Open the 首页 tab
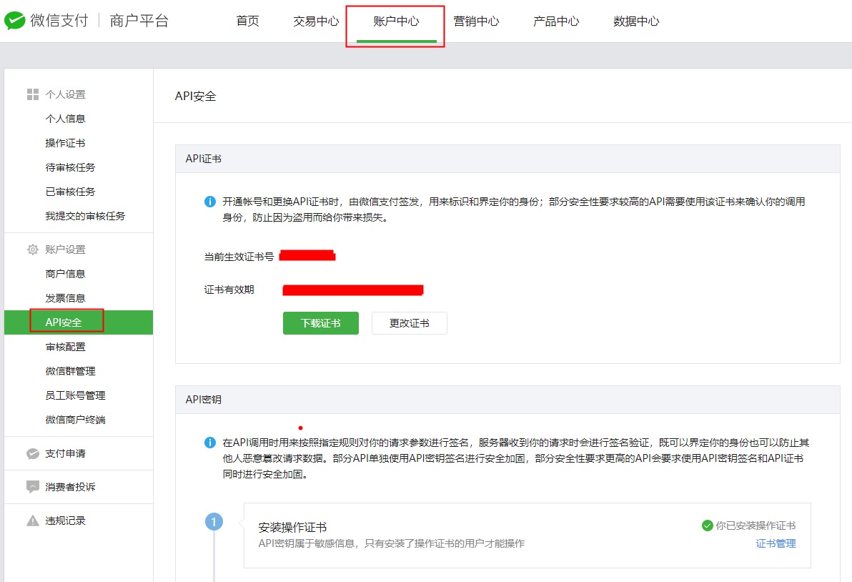Screen dimensions: 852x582 pyautogui.click(x=248, y=21)
